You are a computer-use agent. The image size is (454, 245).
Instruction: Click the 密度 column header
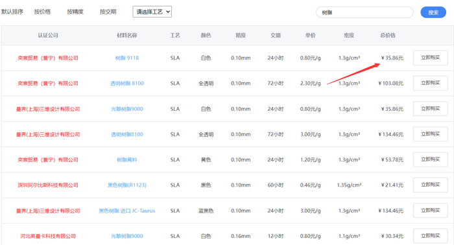click(349, 35)
